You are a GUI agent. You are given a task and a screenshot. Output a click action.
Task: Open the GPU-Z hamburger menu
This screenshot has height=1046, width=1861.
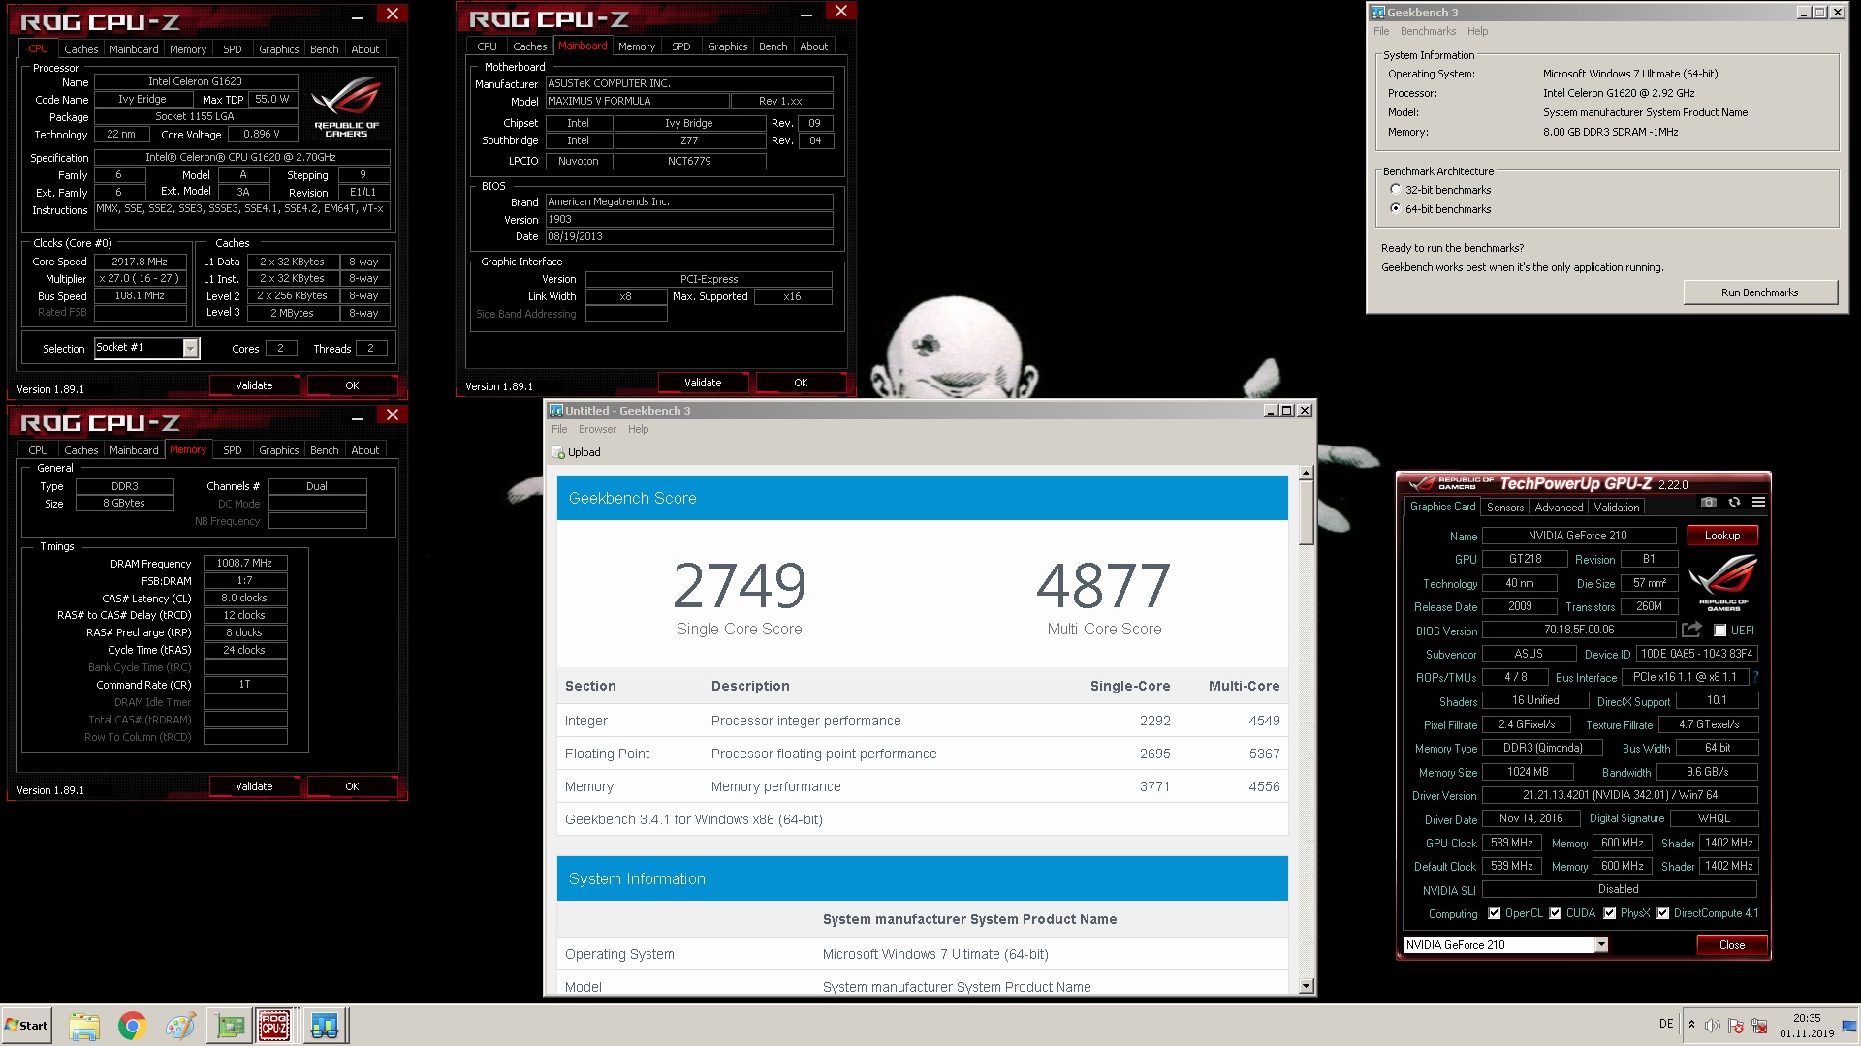[1758, 502]
